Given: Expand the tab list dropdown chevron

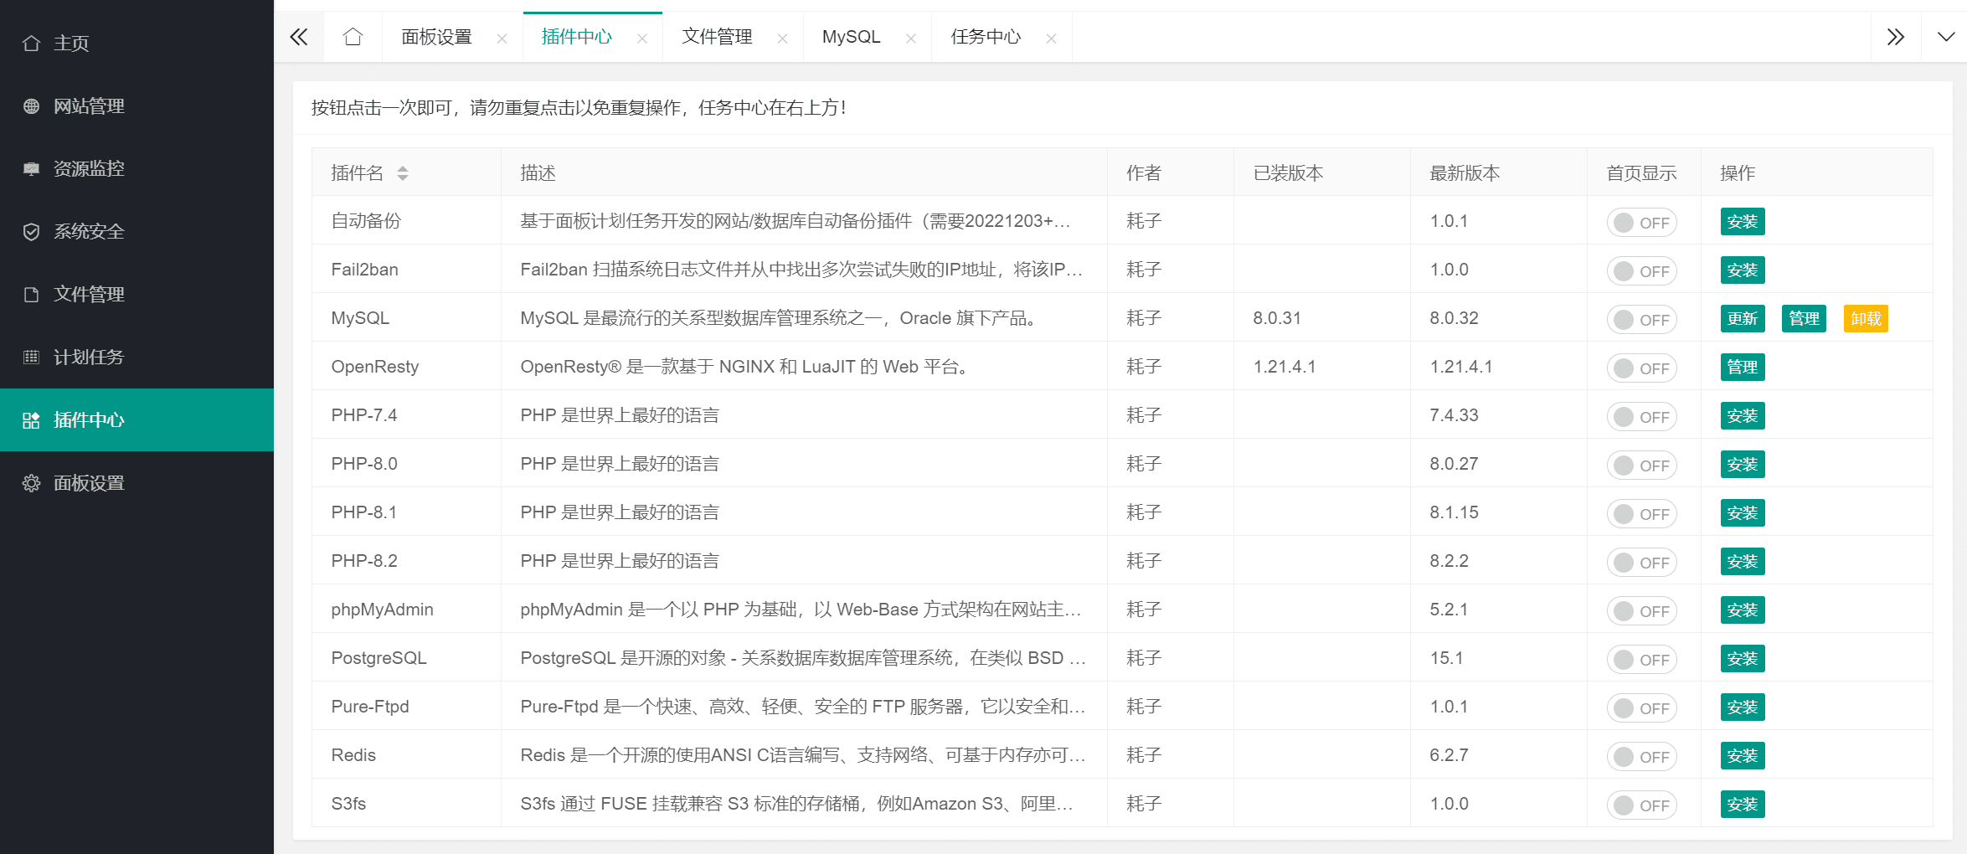Looking at the screenshot, I should (1947, 37).
